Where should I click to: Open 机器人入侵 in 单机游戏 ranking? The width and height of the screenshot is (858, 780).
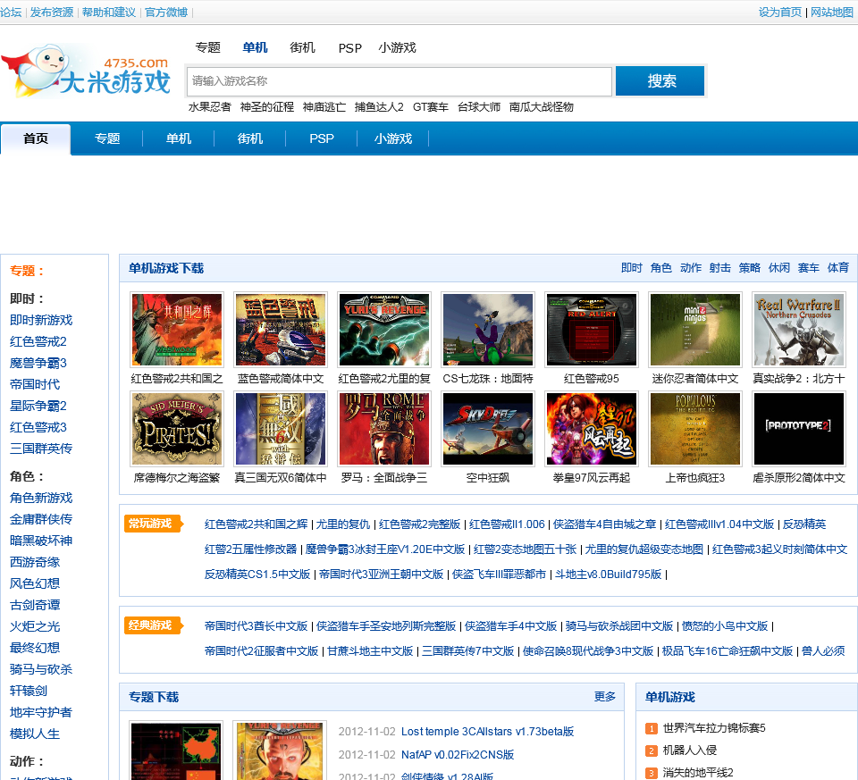coord(689,751)
